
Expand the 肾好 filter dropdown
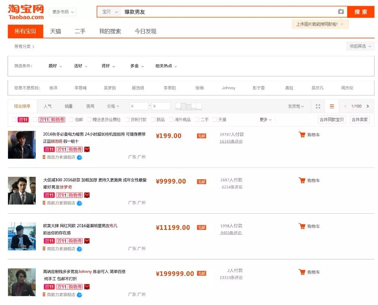tap(108, 66)
